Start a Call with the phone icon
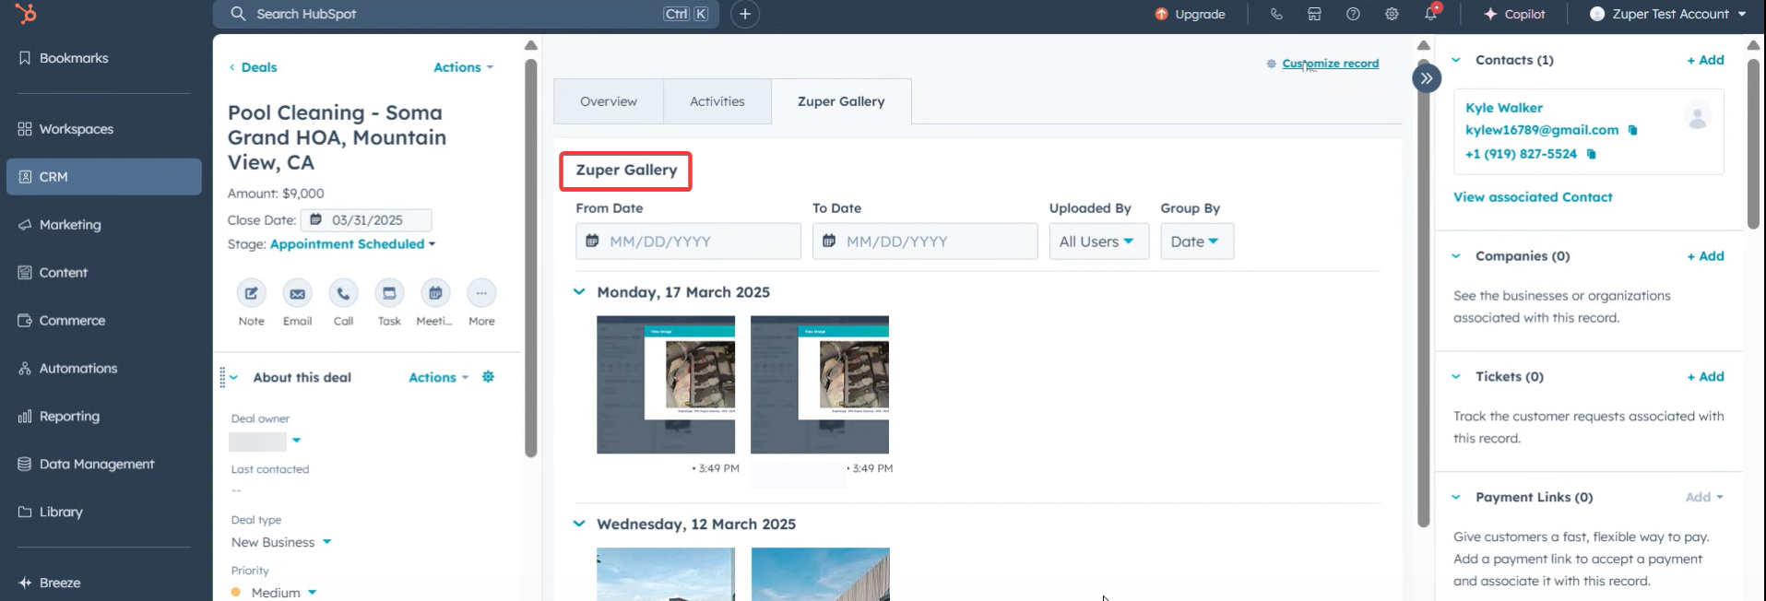This screenshot has width=1766, height=601. (x=343, y=294)
